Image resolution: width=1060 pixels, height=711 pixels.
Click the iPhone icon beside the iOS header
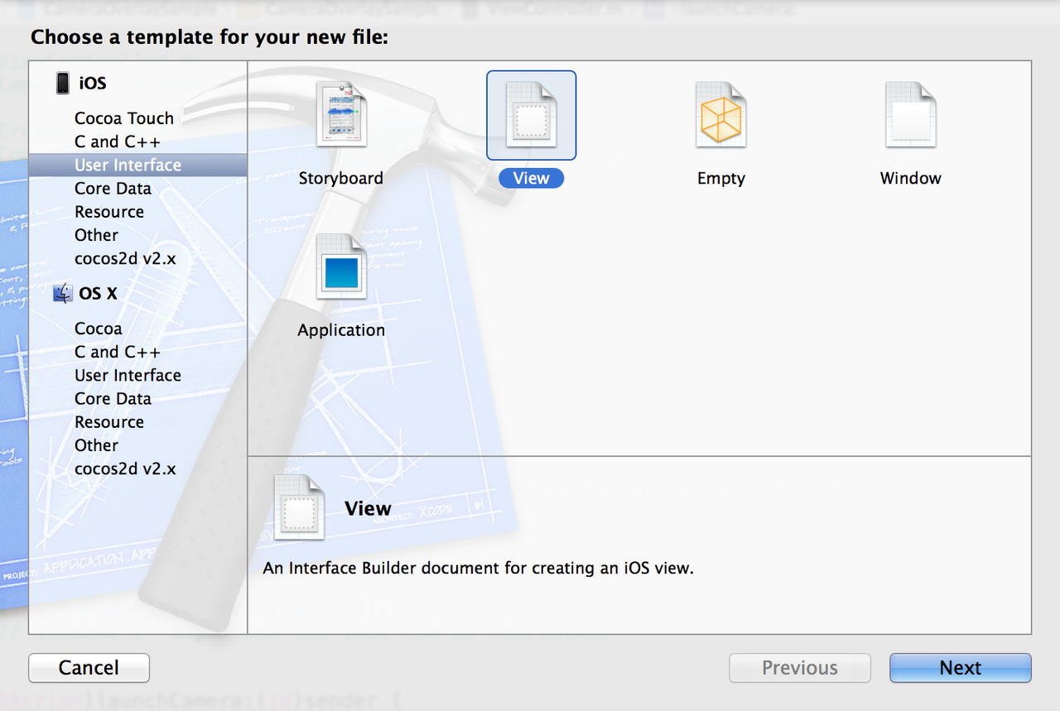point(63,83)
